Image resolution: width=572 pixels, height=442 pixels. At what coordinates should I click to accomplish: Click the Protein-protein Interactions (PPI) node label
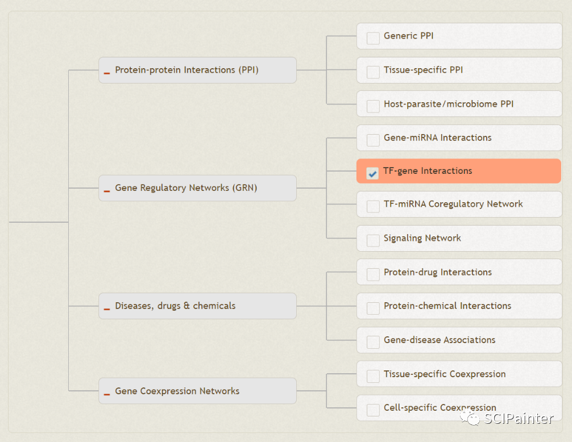(186, 70)
